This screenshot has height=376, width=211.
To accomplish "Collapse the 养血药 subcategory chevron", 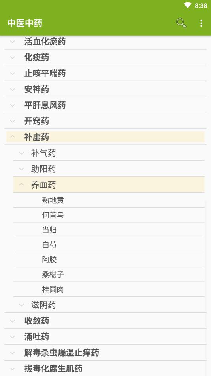I will pos(21,185).
